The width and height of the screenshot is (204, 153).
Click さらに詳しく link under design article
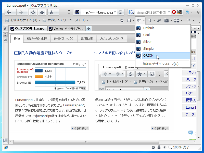pos(160,129)
